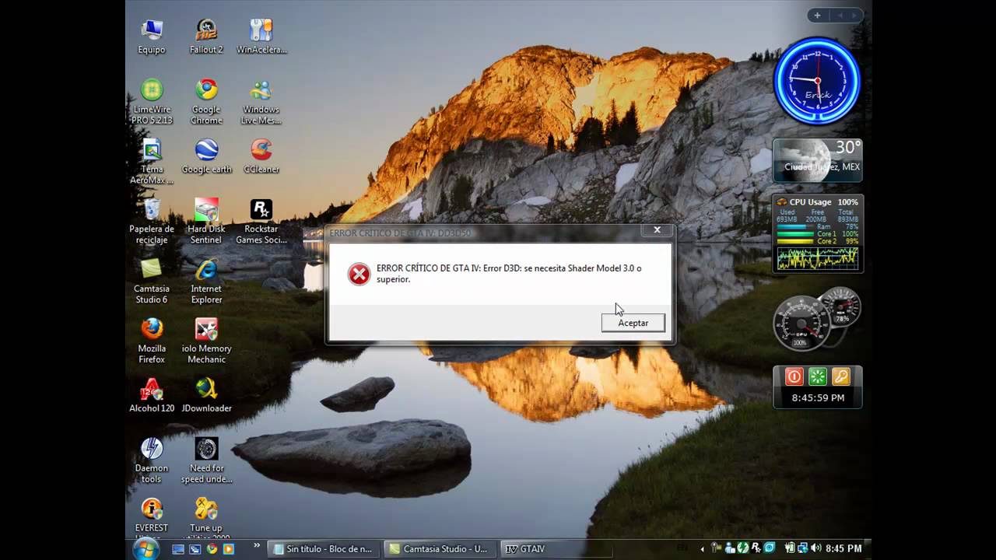The image size is (996, 560).
Task: Select LimeWire PRO desktop icon
Action: click(x=152, y=101)
